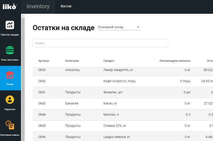The image size is (213, 141).
Task: Click the iiko logo
Action: tap(10, 7)
